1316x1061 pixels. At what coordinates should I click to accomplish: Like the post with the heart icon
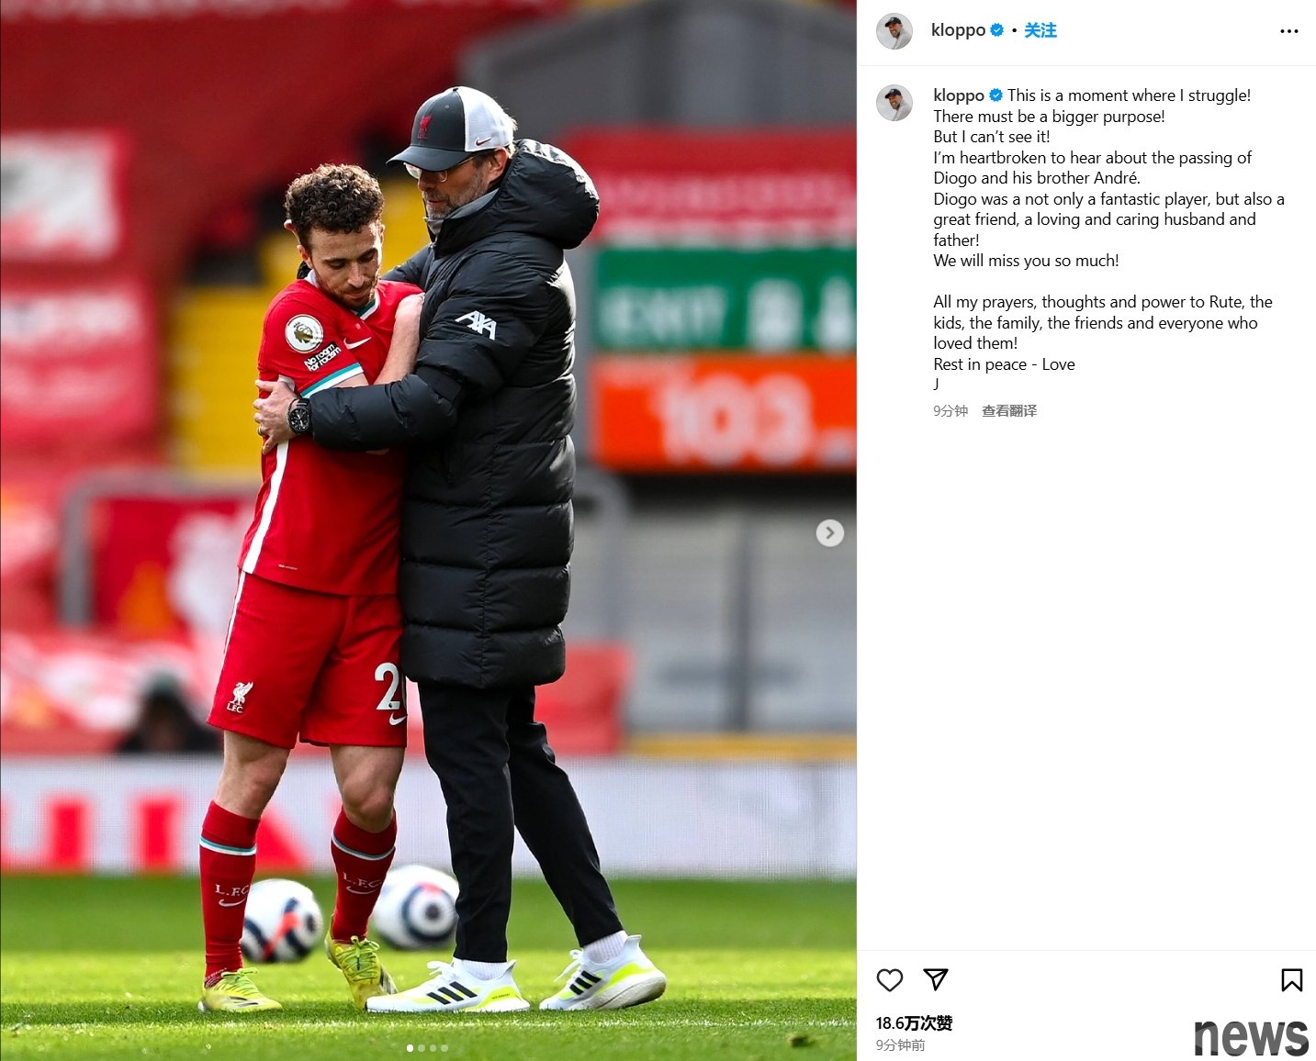889,979
